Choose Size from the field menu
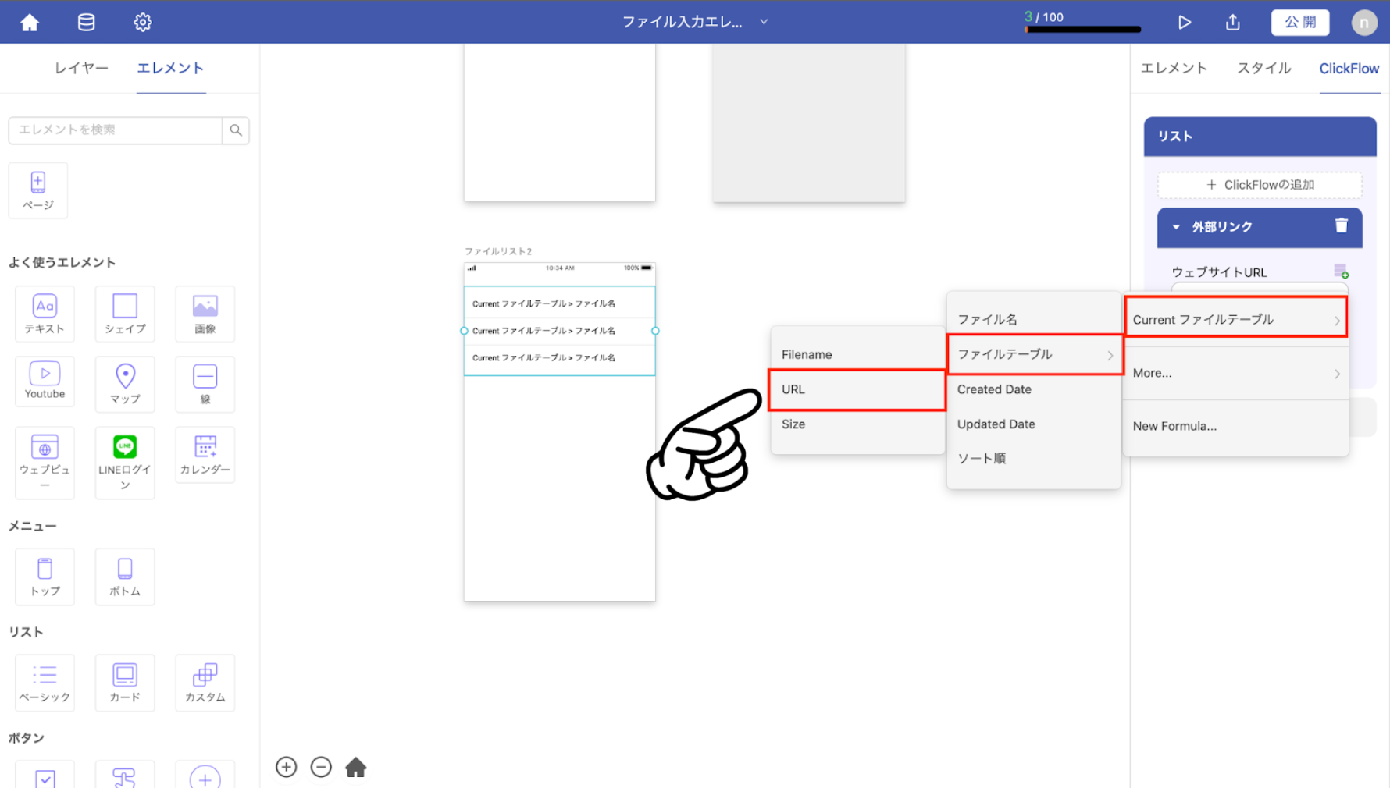Screen dimensions: 1390x788 click(857, 424)
